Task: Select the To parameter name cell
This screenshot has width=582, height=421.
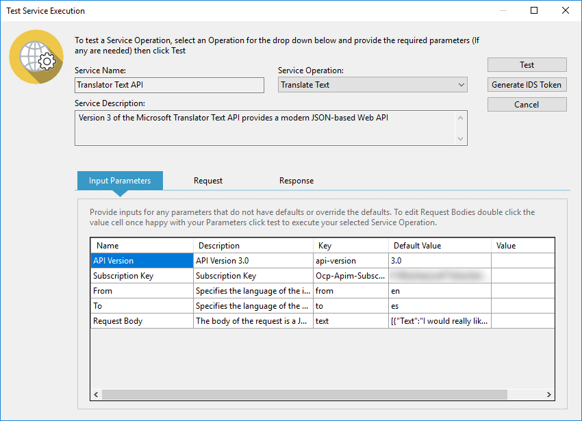Action: point(142,306)
